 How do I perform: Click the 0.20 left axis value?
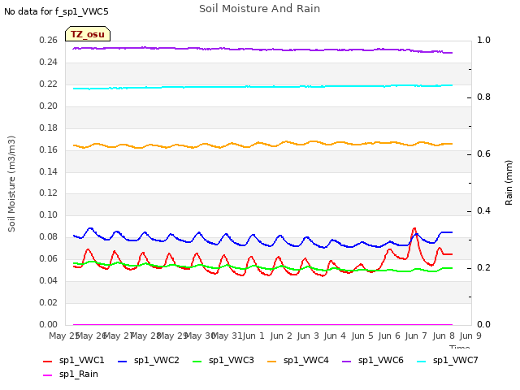49,106
